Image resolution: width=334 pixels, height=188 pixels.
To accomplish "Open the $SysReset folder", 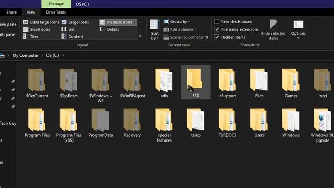I will [68, 83].
